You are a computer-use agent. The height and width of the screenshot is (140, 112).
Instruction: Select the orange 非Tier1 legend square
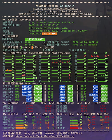pos(32,48)
